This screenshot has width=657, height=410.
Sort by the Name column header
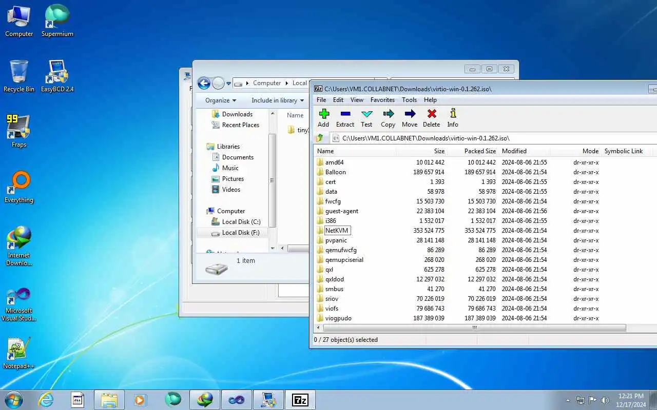[x=355, y=151]
